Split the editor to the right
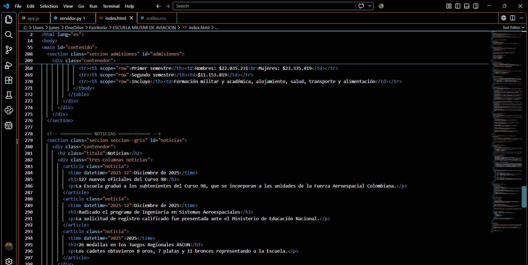Screen dimensions: 528x265 tap(512, 18)
